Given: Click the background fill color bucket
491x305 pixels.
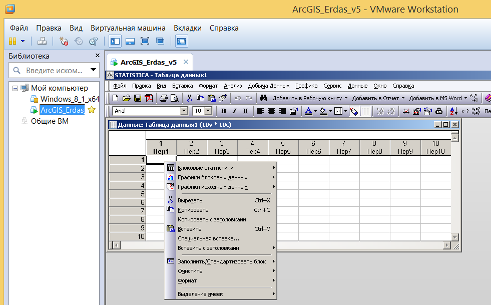Looking at the screenshot, I should coord(323,111).
